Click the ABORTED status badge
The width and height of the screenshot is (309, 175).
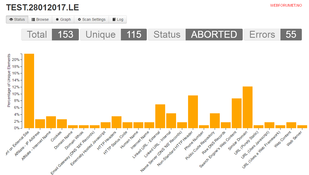tap(214, 35)
